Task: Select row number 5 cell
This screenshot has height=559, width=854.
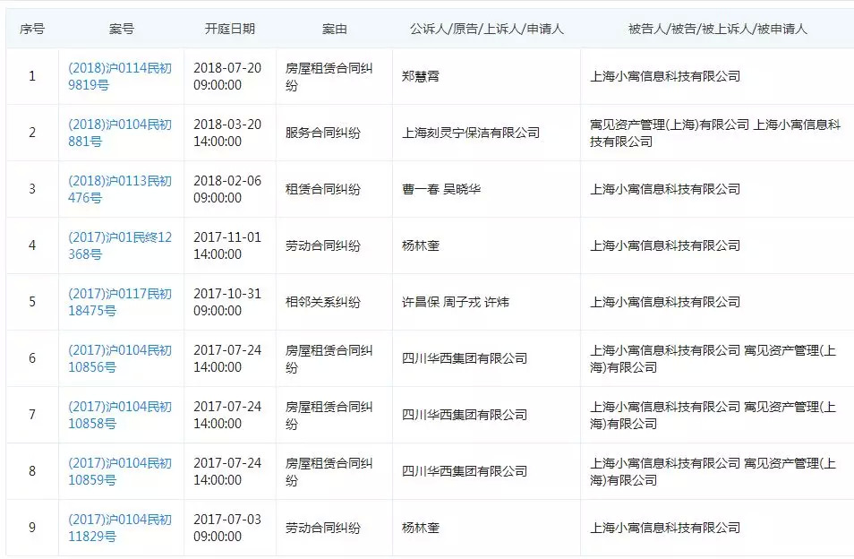Action: 32,302
